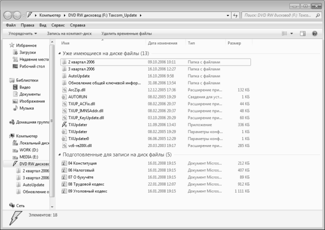Click the AutoUpdate folder icon in file list
Image resolution: width=325 pixels, height=230 pixels.
pos(64,76)
